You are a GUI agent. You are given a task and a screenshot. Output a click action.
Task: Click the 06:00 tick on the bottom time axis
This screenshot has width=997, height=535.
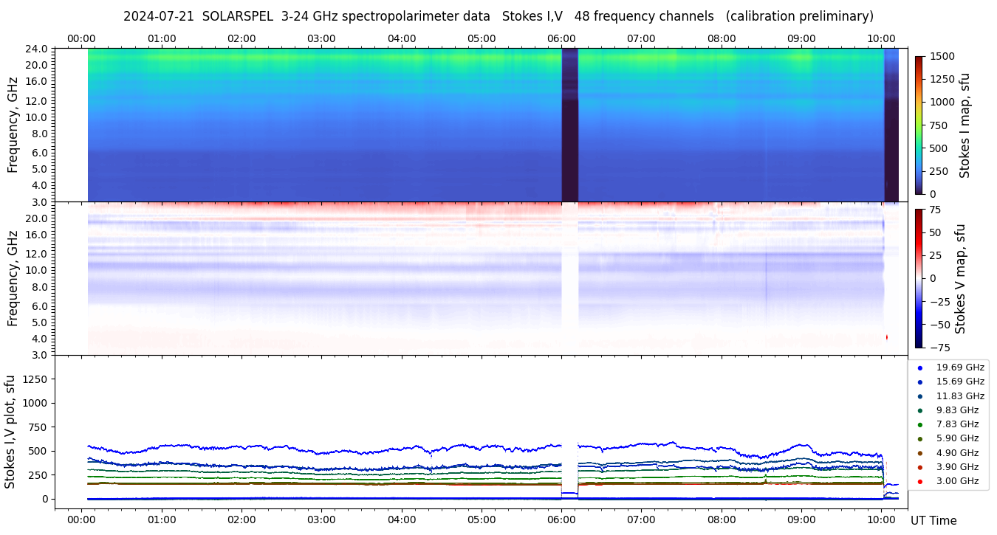pyautogui.click(x=561, y=520)
